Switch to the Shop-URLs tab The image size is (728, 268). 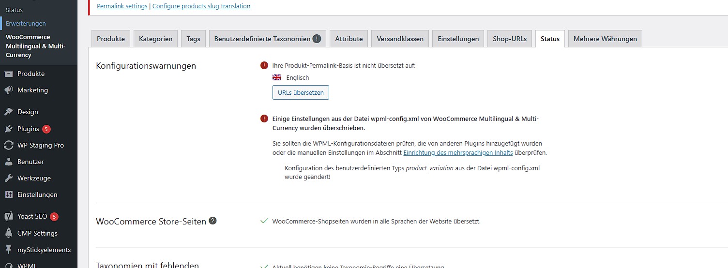point(510,39)
